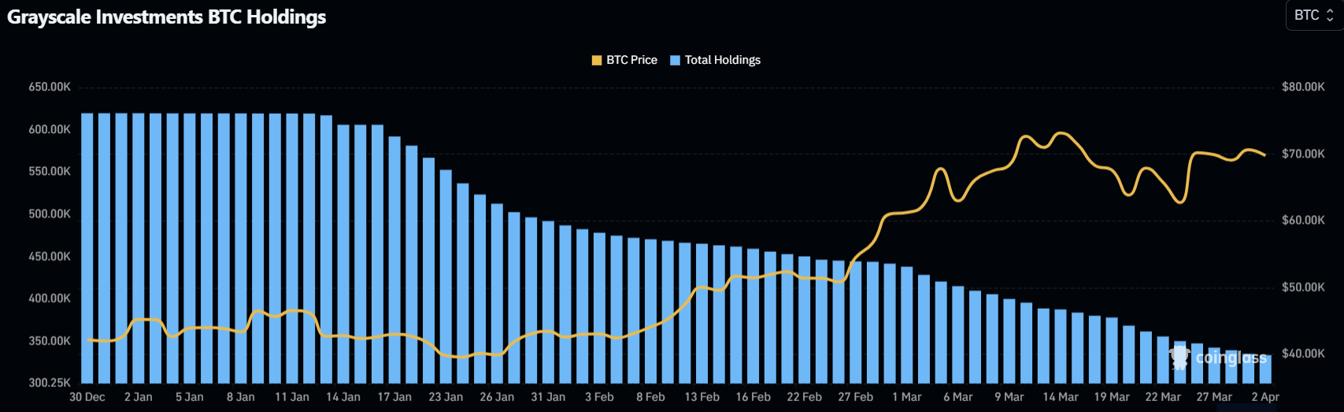Select the 19 Mar x-axis label
The image size is (1344, 412).
tap(1112, 397)
